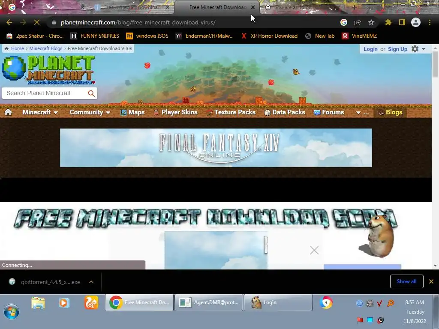
Task: Open the Texture Packs section
Action: 231,112
